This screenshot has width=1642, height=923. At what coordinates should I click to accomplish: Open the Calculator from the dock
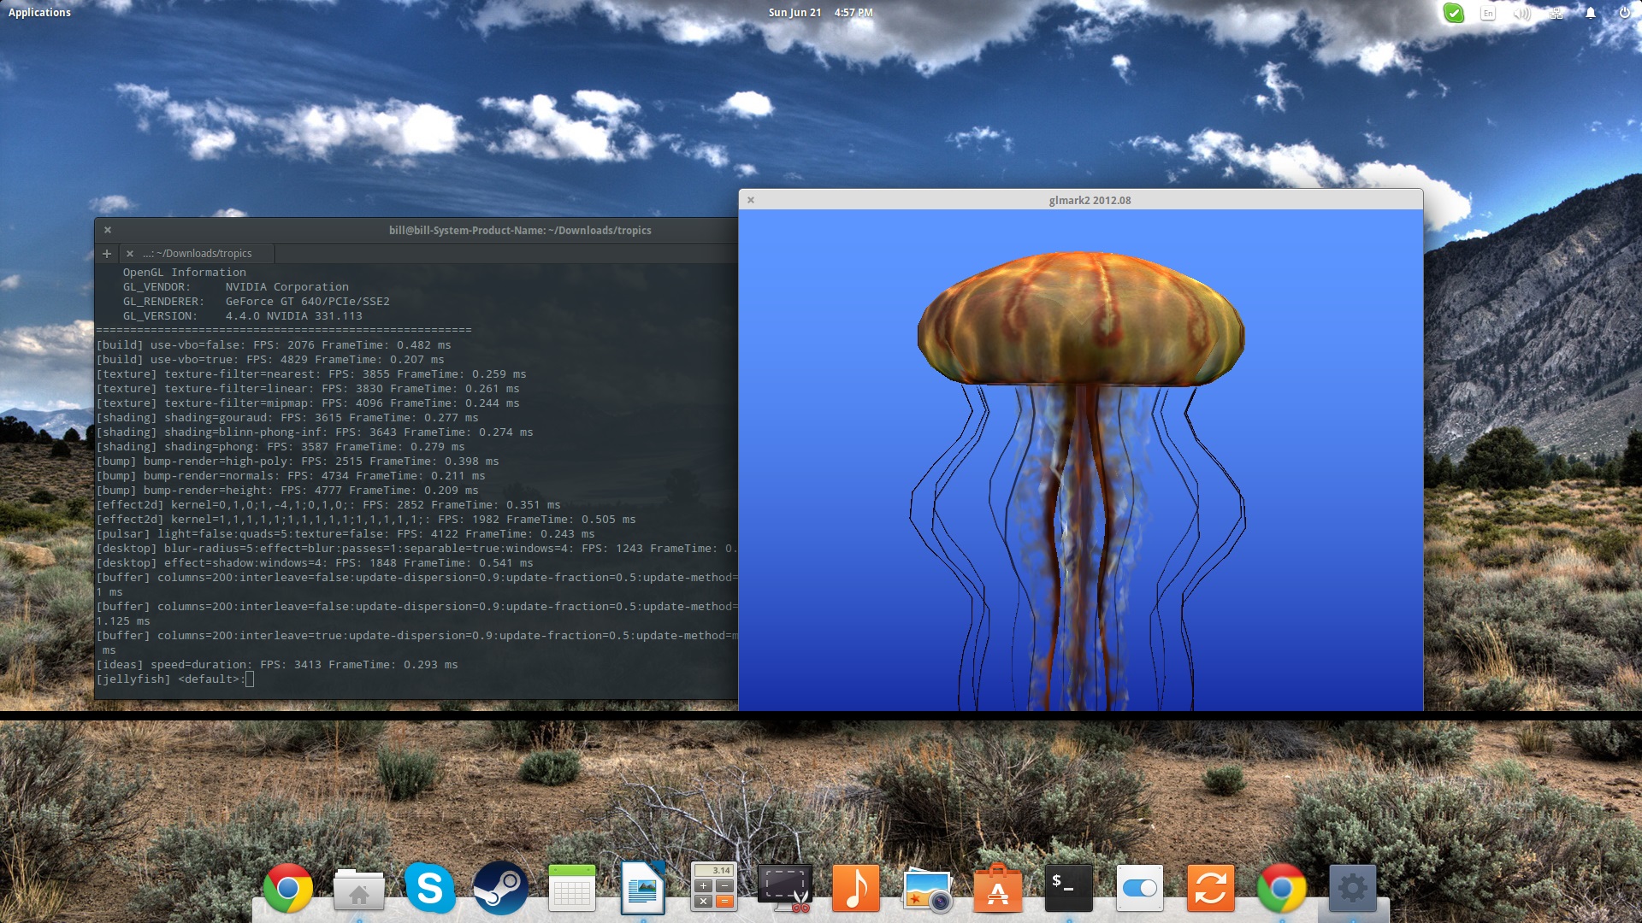[713, 888]
